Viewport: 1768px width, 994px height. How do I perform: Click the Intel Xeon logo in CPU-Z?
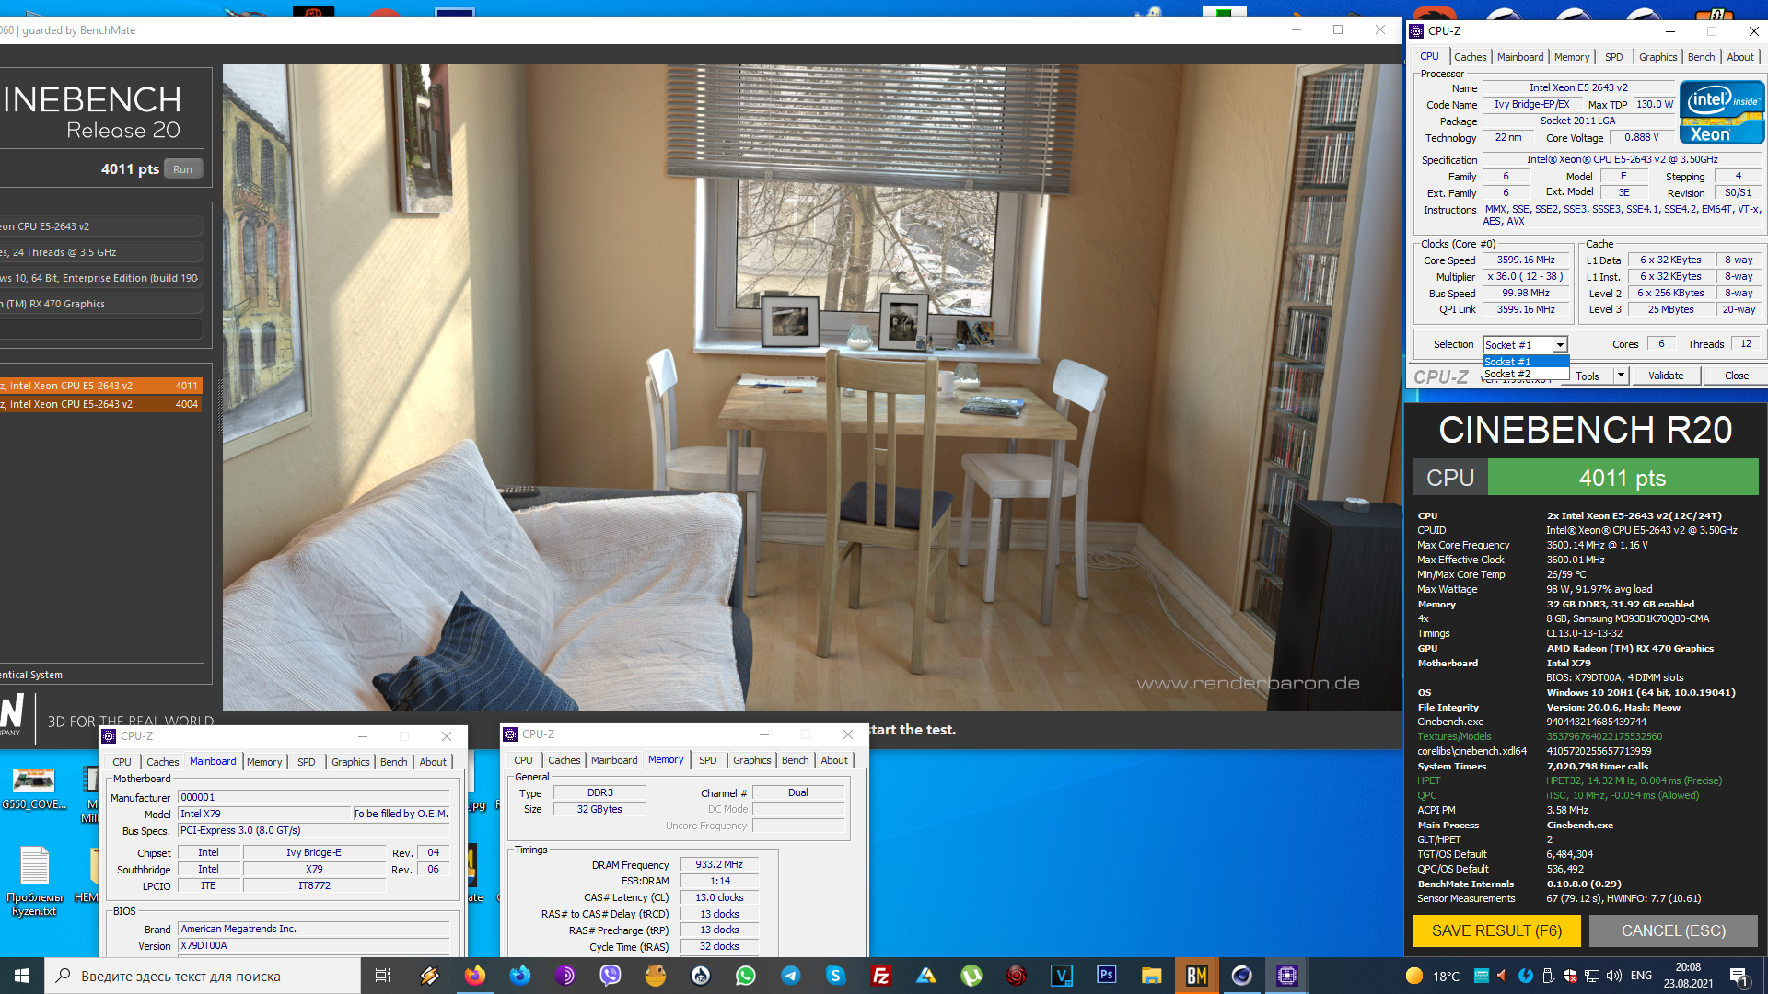point(1722,112)
